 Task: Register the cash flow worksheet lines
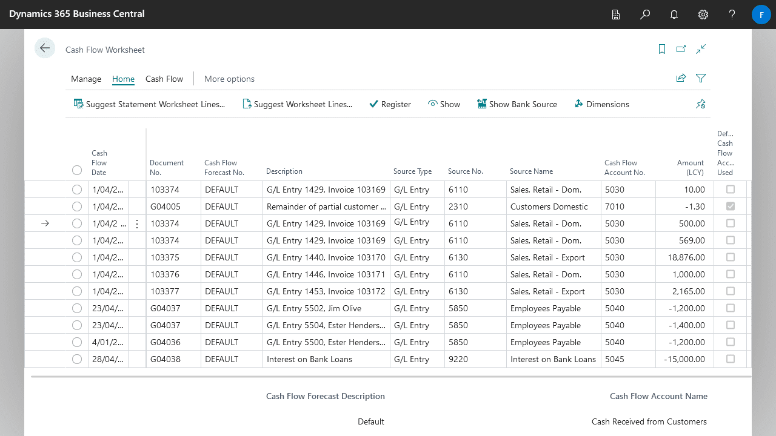(x=390, y=104)
